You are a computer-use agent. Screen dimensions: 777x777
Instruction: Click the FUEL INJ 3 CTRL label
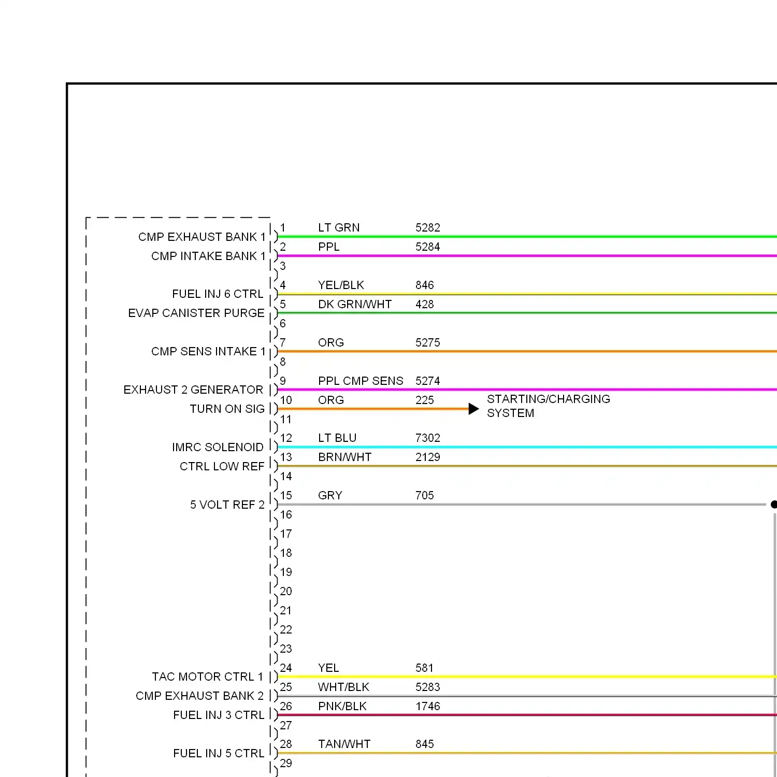pos(219,715)
